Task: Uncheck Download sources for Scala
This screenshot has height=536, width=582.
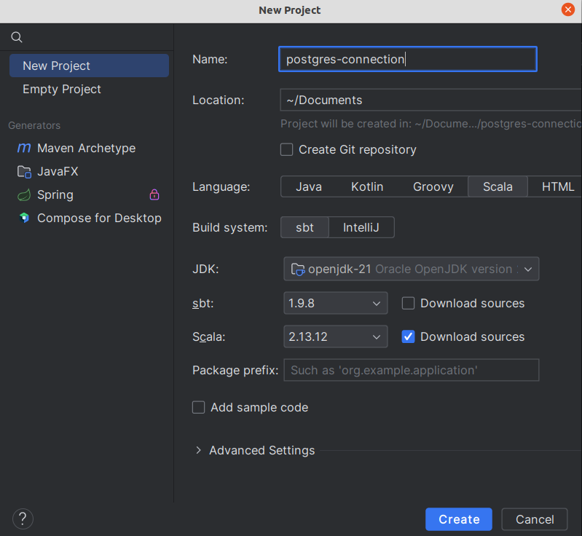Action: pos(409,336)
